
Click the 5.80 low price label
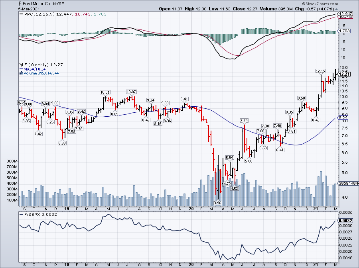point(249,161)
